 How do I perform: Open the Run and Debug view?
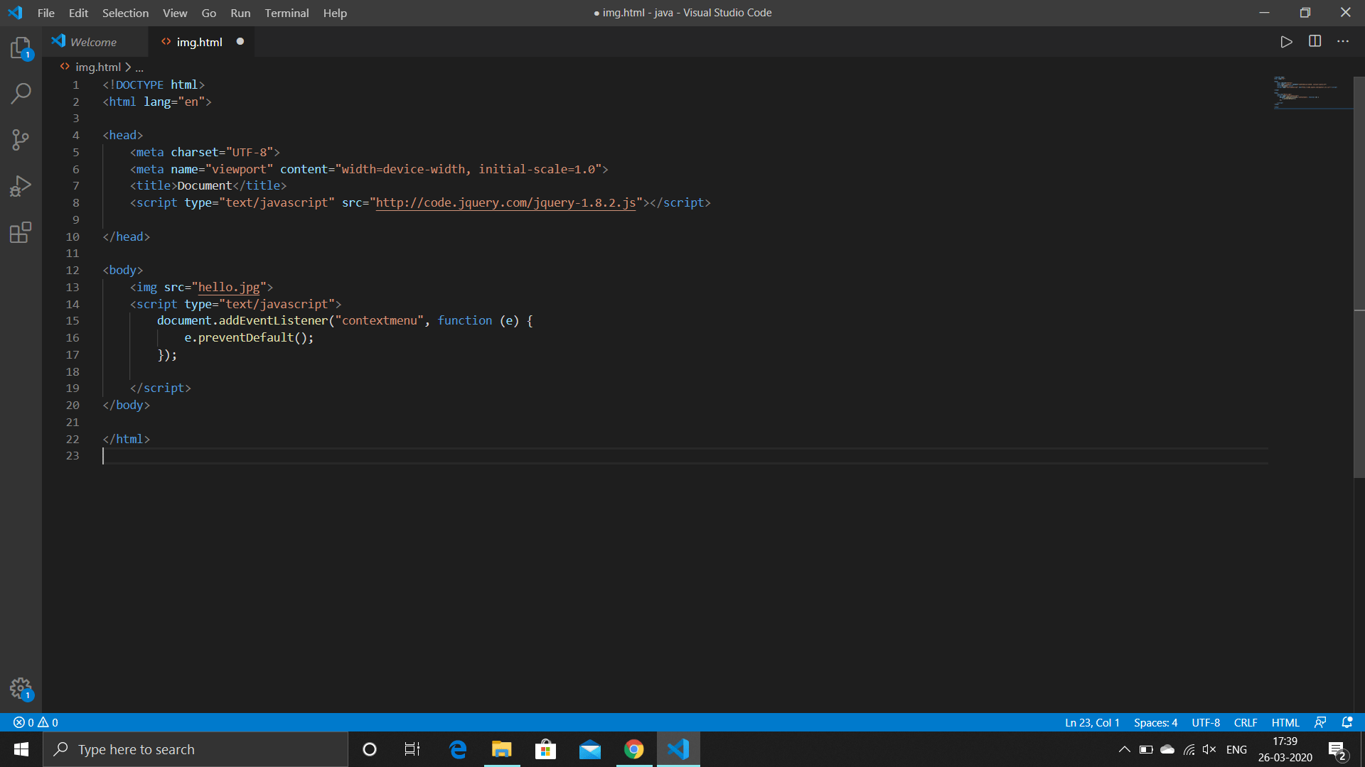click(x=21, y=185)
